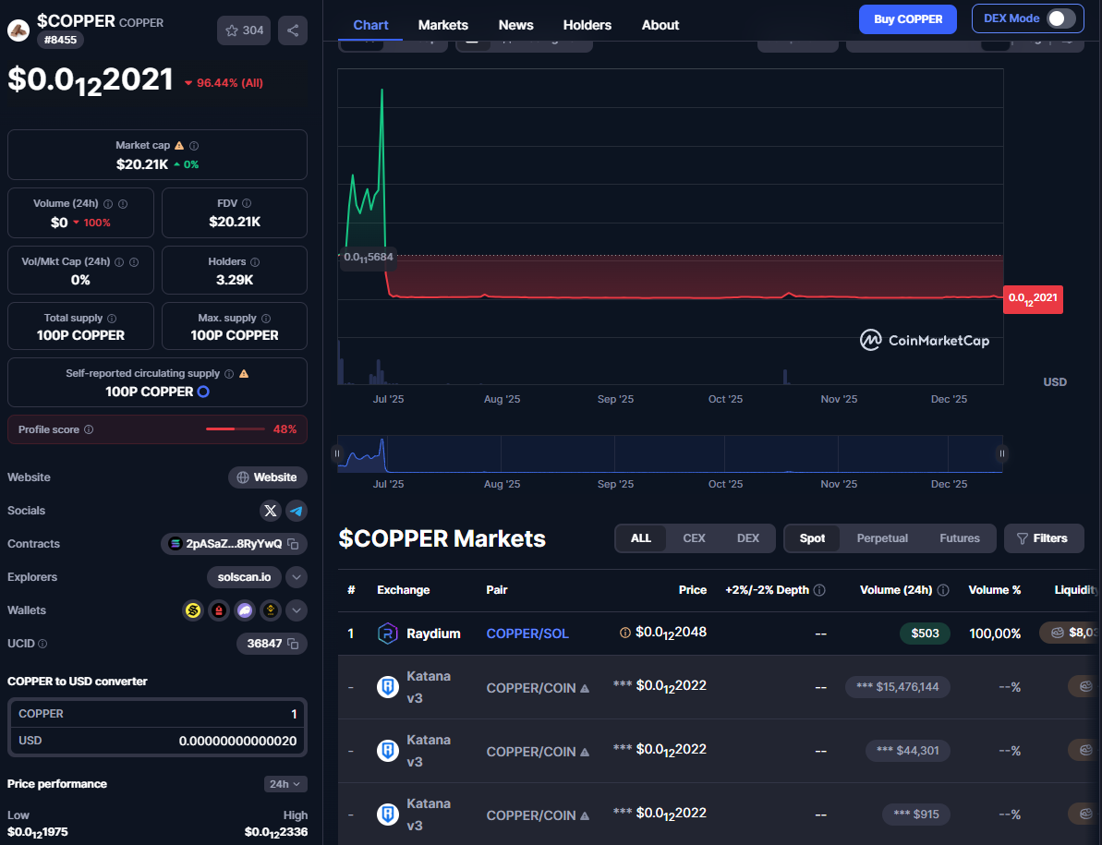Click the COPPER converter input field
Image resolution: width=1102 pixels, height=845 pixels.
pyautogui.click(x=157, y=714)
